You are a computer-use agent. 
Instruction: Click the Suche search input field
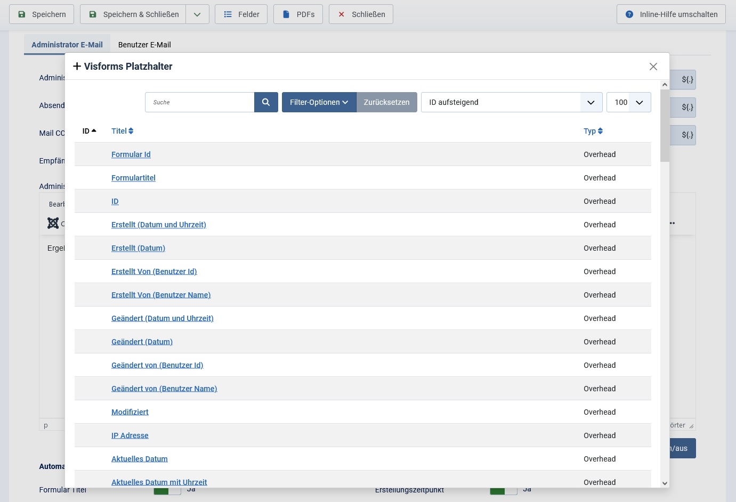click(x=199, y=102)
